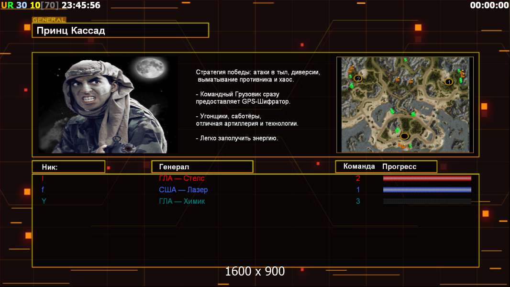The width and height of the screenshot is (510, 287).
Task: Click red player nickname 'I'
Action: [x=43, y=178]
